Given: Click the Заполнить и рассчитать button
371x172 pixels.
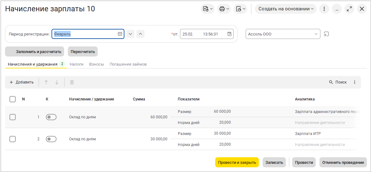Looking at the screenshot, I should pos(35,51).
